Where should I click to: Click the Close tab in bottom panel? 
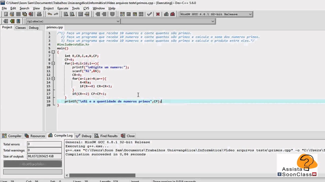(x=128, y=136)
